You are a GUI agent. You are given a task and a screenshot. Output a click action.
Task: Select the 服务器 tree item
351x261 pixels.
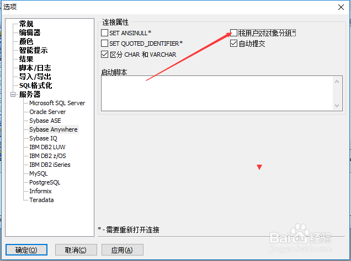pos(30,94)
